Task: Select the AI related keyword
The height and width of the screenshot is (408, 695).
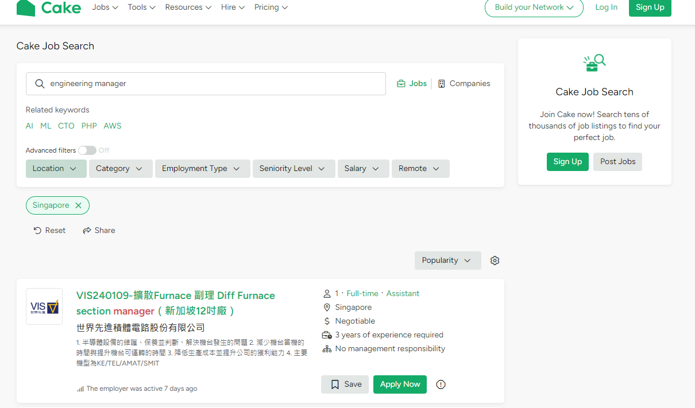Action: (29, 126)
